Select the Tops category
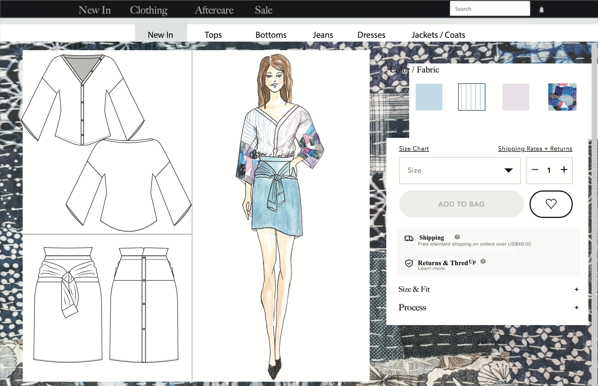 213,35
